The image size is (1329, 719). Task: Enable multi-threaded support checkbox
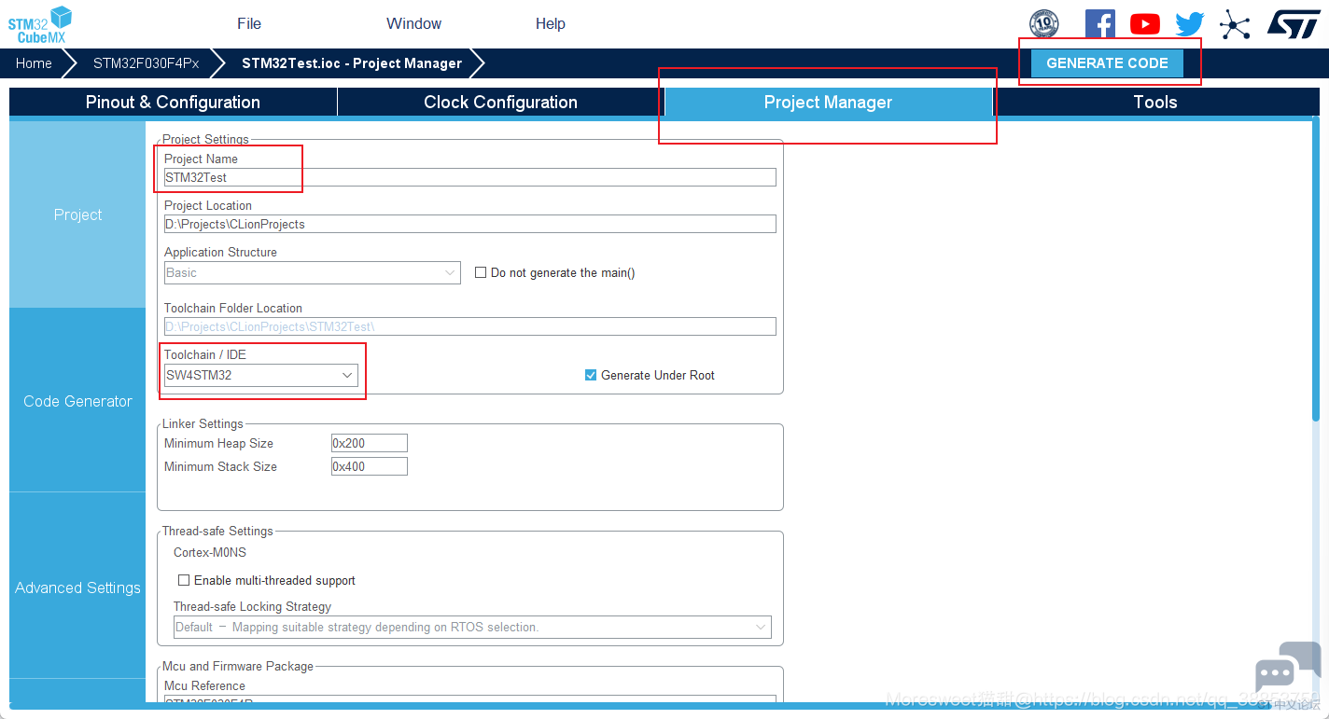pyautogui.click(x=184, y=580)
